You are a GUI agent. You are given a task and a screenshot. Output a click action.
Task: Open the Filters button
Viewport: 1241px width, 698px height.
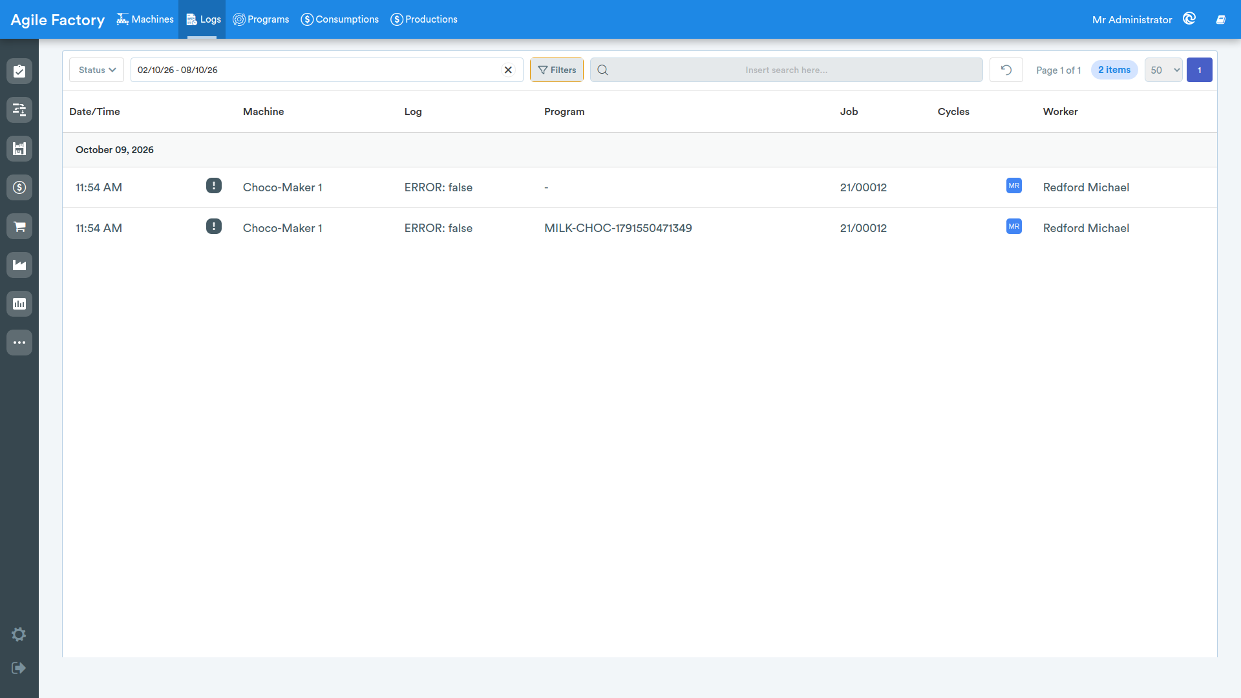click(x=557, y=70)
